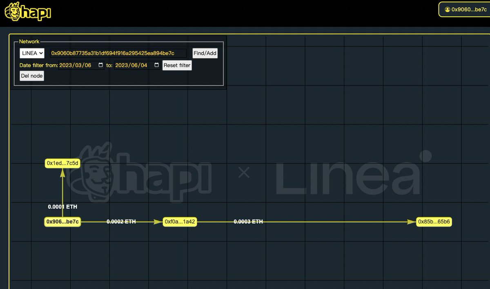This screenshot has height=289, width=490.
Task: Click the hapi logo in the header
Action: (28, 12)
